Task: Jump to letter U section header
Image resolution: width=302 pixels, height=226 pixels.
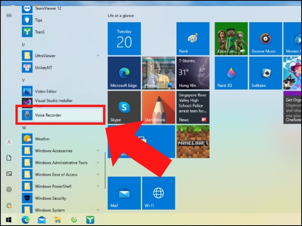Action: click(x=23, y=44)
